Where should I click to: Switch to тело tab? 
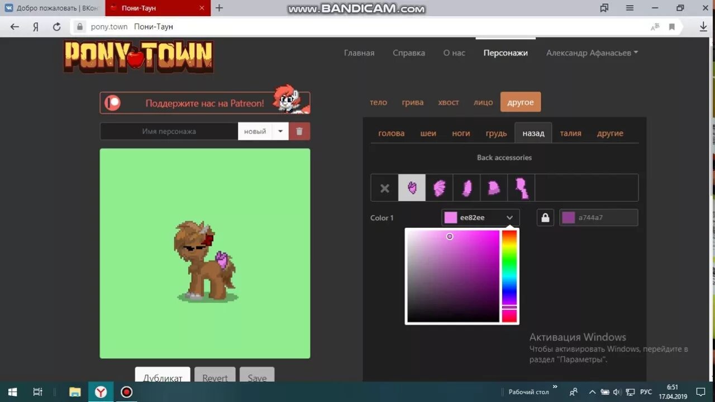(378, 102)
